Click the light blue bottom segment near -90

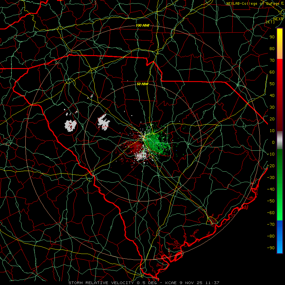point(280,247)
